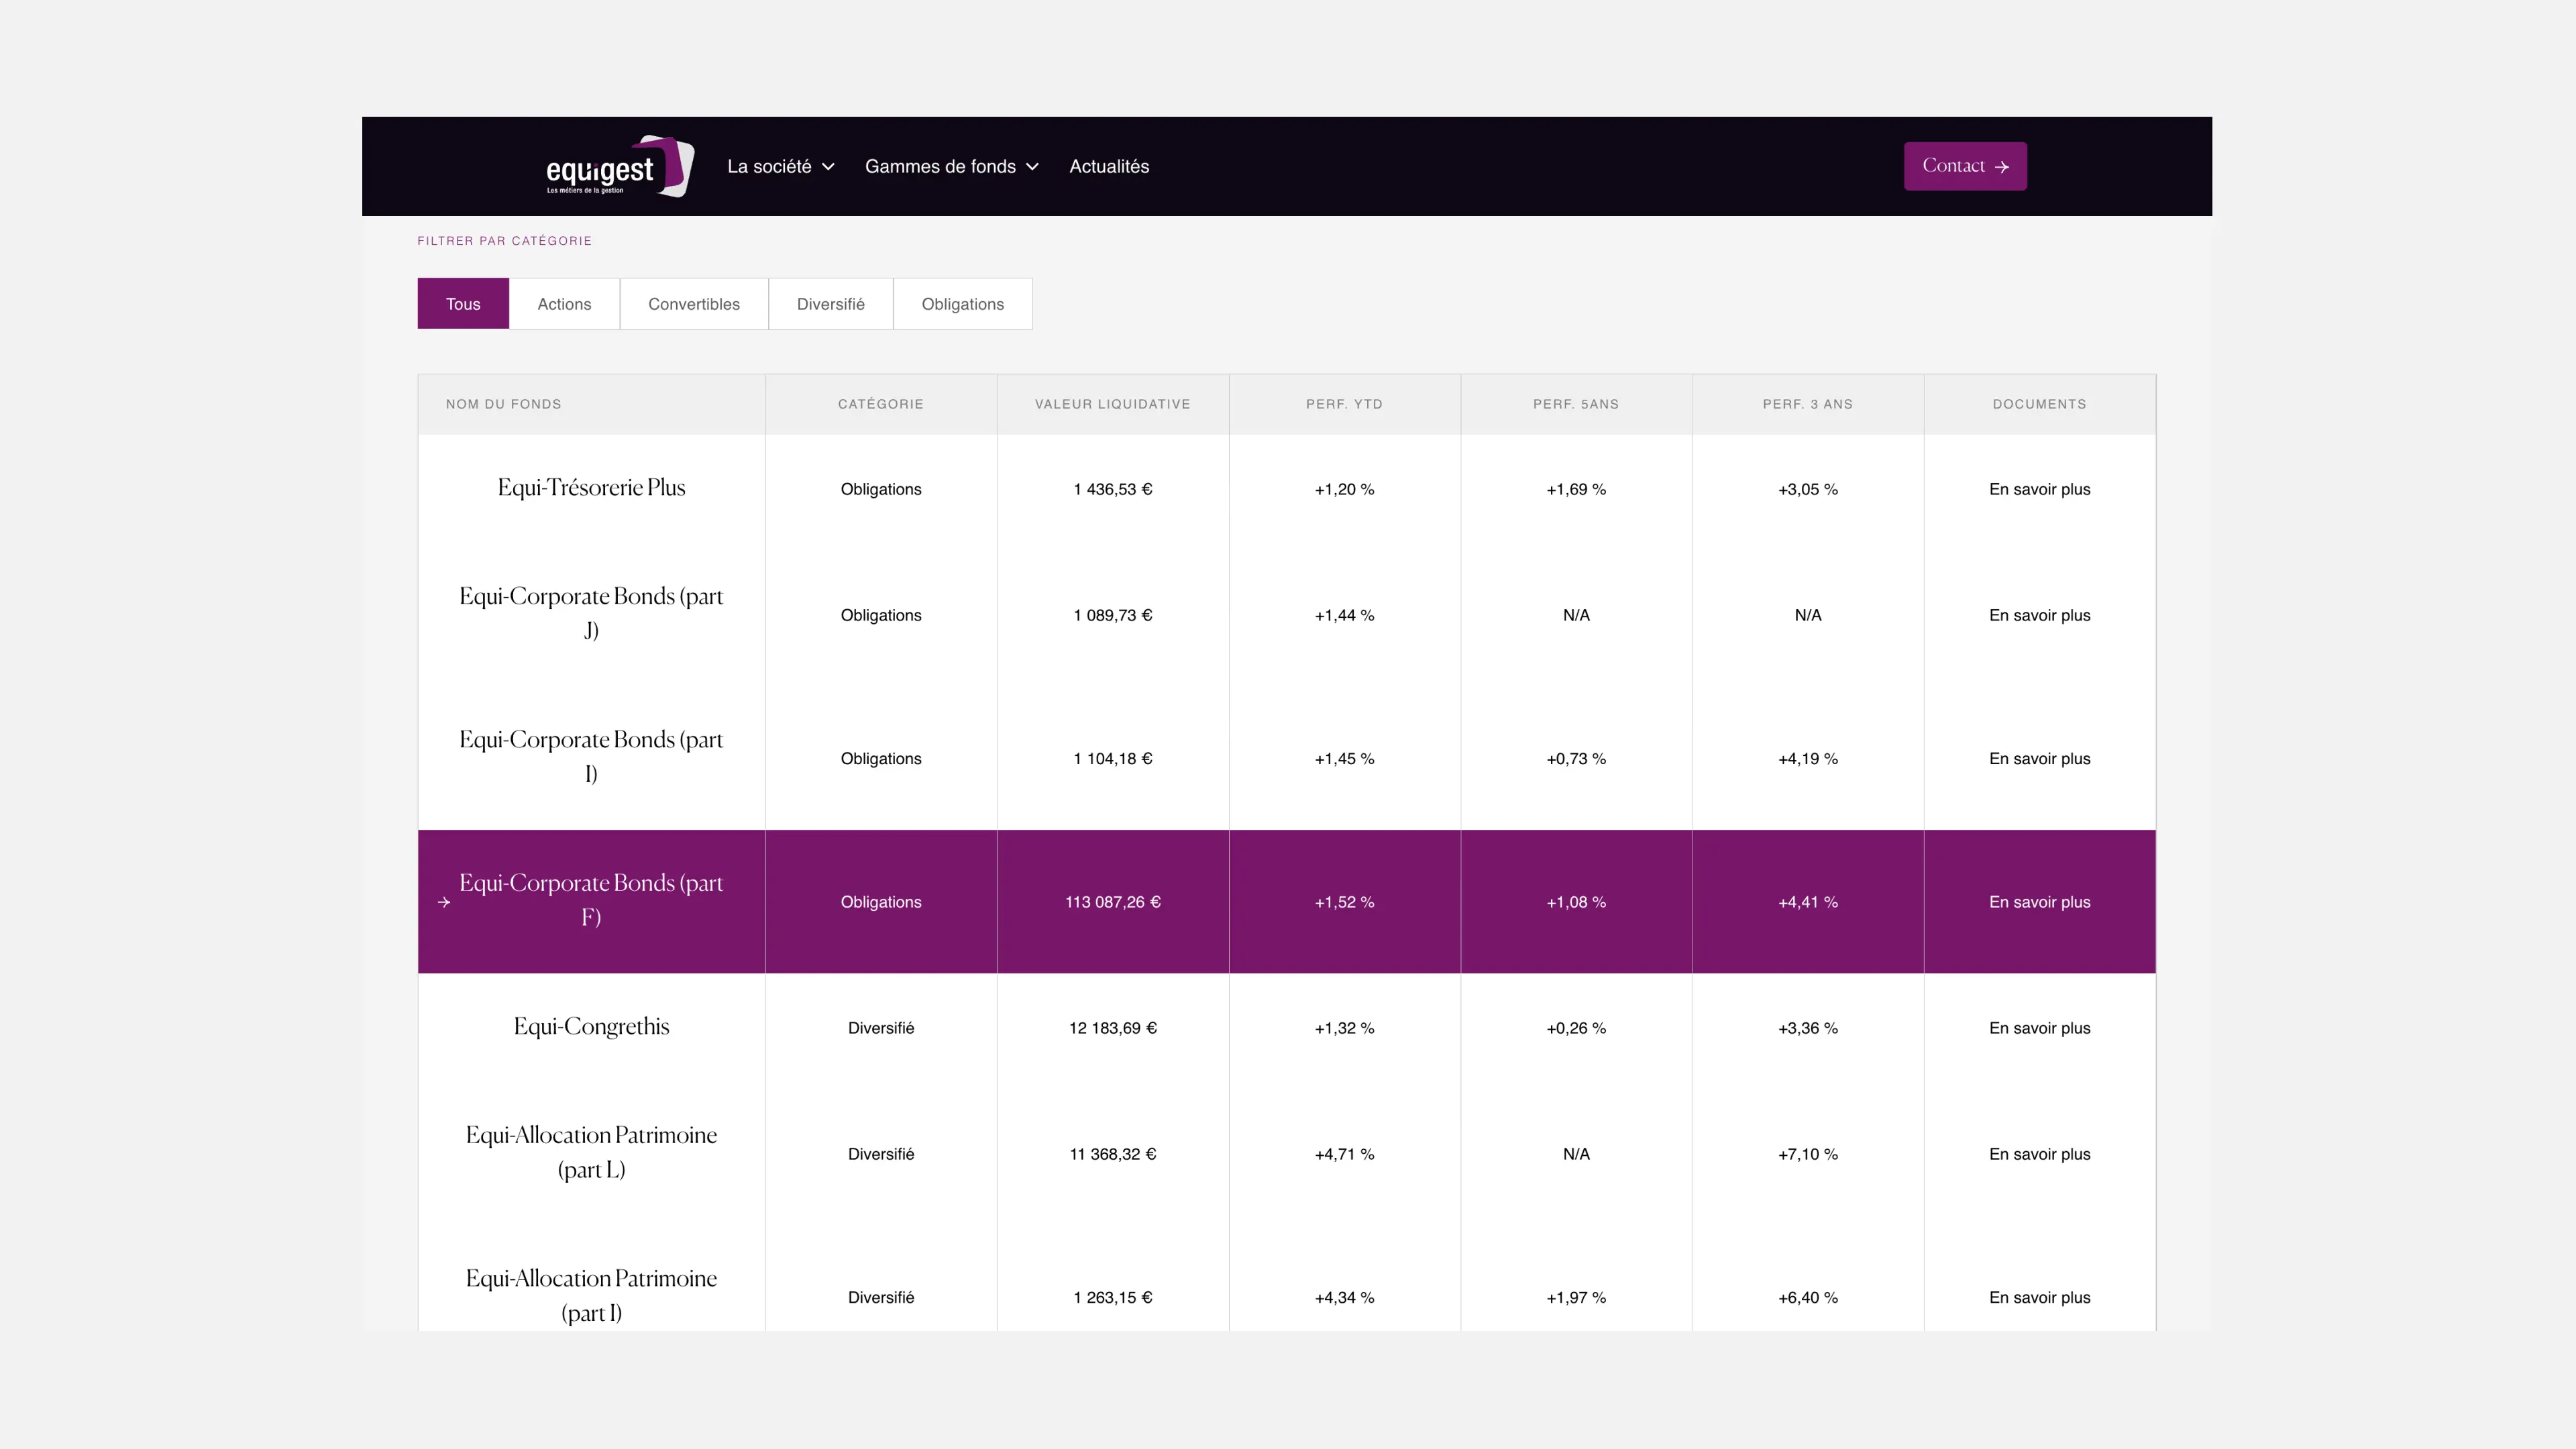Click the +4,71 % YTD performance
This screenshot has width=2576, height=1449.
[x=1344, y=1154]
